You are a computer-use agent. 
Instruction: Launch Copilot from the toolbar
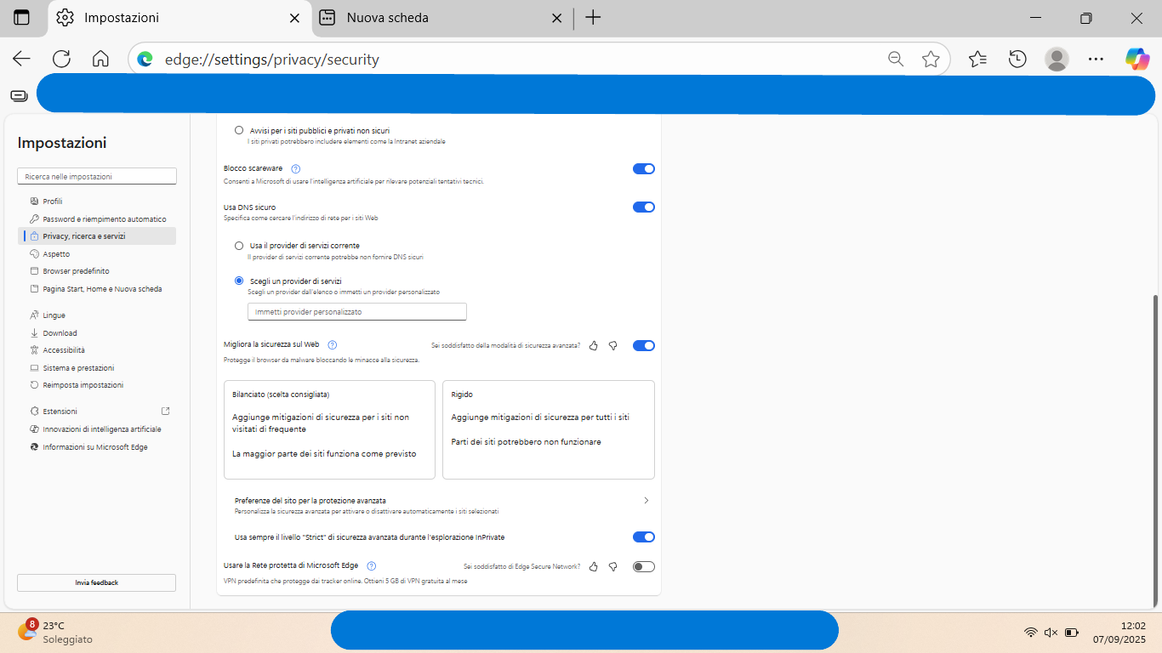(1137, 59)
